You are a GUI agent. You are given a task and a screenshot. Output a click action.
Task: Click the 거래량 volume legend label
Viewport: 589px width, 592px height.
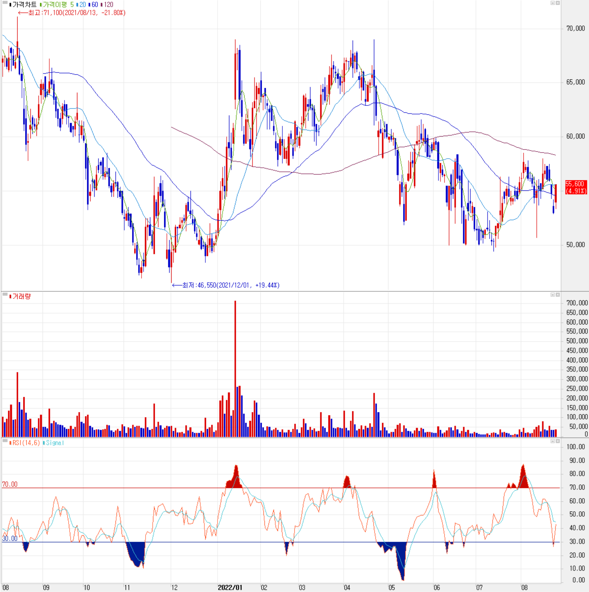click(20, 297)
